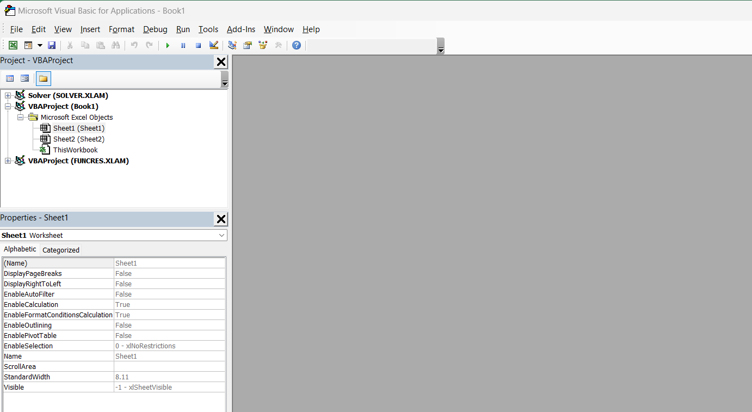
Task: Collapse the Microsoft Excel Objects folder
Action: click(20, 118)
